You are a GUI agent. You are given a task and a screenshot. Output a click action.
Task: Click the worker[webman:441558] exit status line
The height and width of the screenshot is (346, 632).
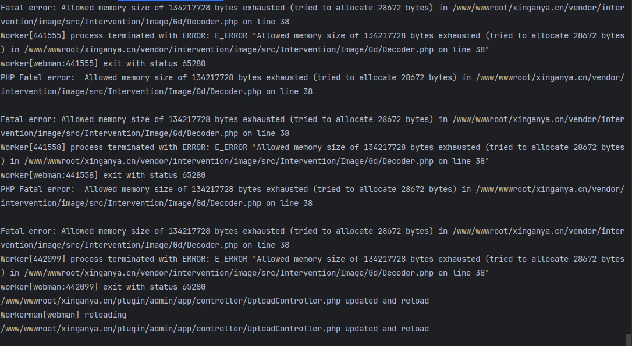click(103, 175)
